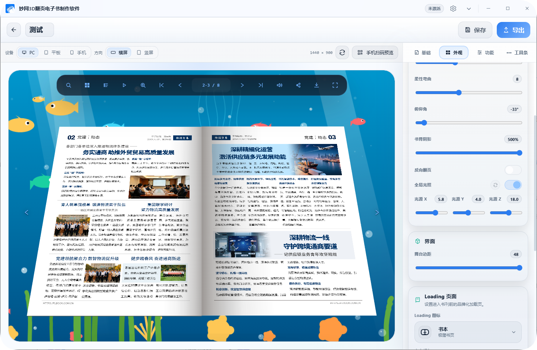Go to previous page in the toolbar
Image resolution: width=537 pixels, height=350 pixels.
coord(180,85)
